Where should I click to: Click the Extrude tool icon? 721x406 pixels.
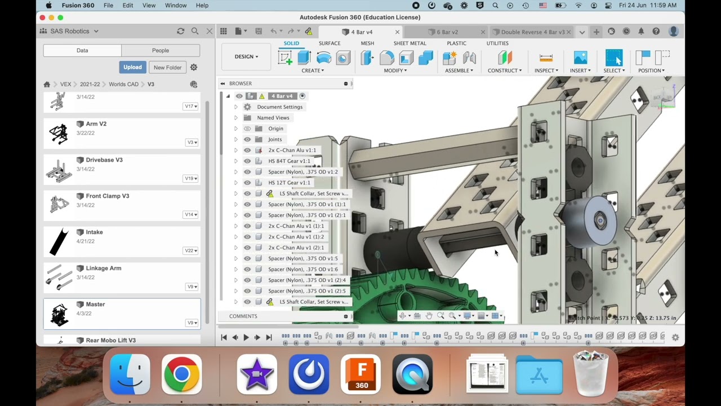304,58
